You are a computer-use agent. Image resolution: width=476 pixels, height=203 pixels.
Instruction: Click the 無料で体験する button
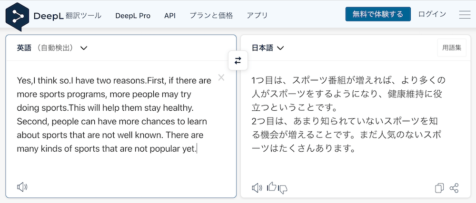click(x=378, y=14)
